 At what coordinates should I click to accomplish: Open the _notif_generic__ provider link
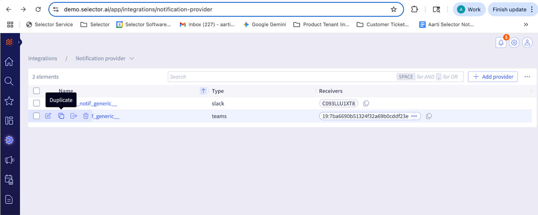[x=97, y=103]
